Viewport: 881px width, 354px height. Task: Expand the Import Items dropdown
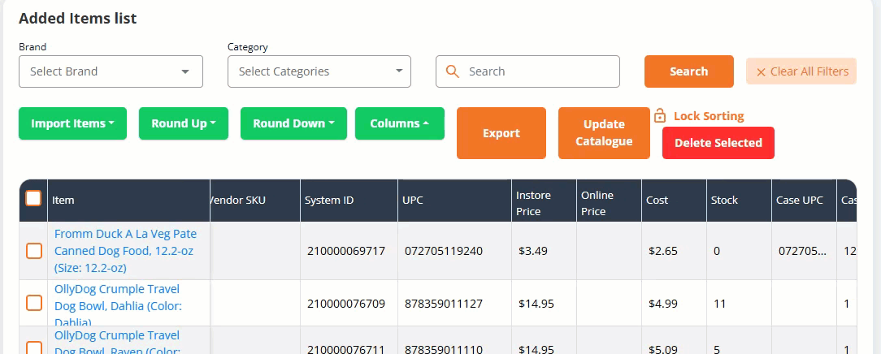[72, 123]
